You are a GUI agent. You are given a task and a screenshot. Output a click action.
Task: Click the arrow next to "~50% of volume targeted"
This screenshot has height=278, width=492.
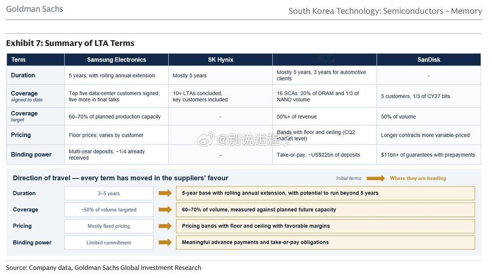[x=165, y=209]
